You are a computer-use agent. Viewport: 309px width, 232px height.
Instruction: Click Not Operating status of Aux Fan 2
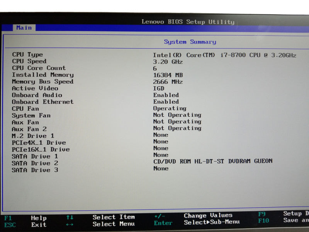pyautogui.click(x=177, y=128)
